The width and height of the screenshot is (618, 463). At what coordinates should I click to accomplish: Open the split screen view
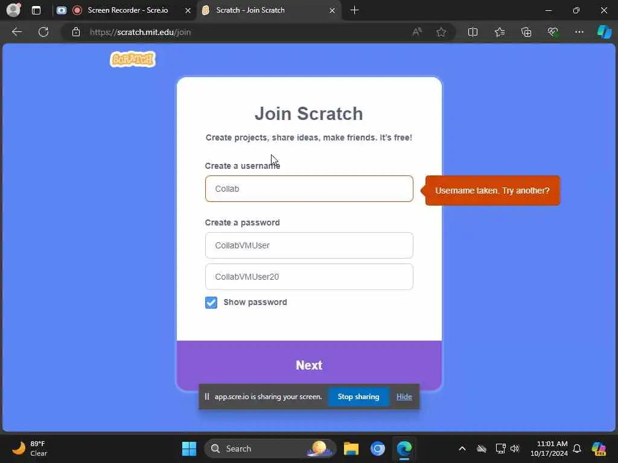pos(473,32)
